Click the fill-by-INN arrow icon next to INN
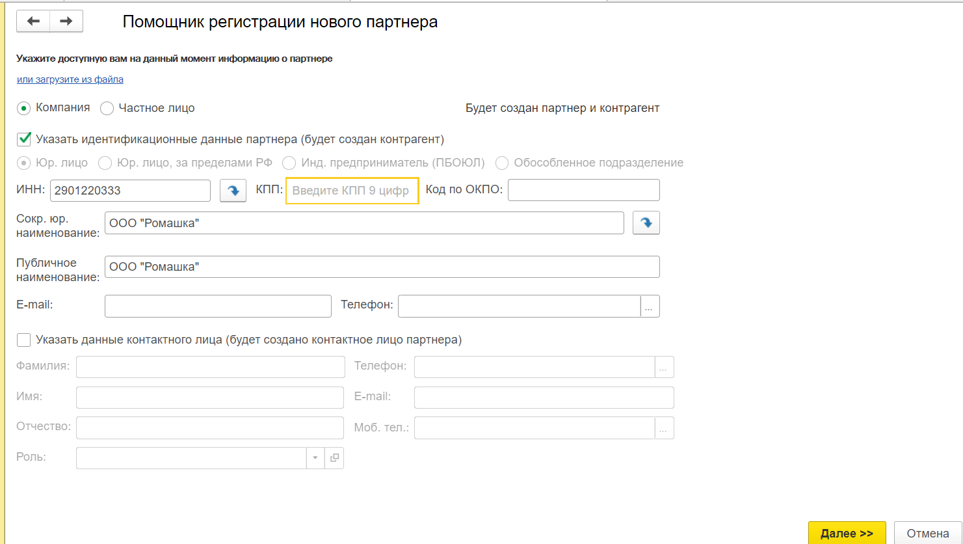Image resolution: width=963 pixels, height=544 pixels. 233,191
